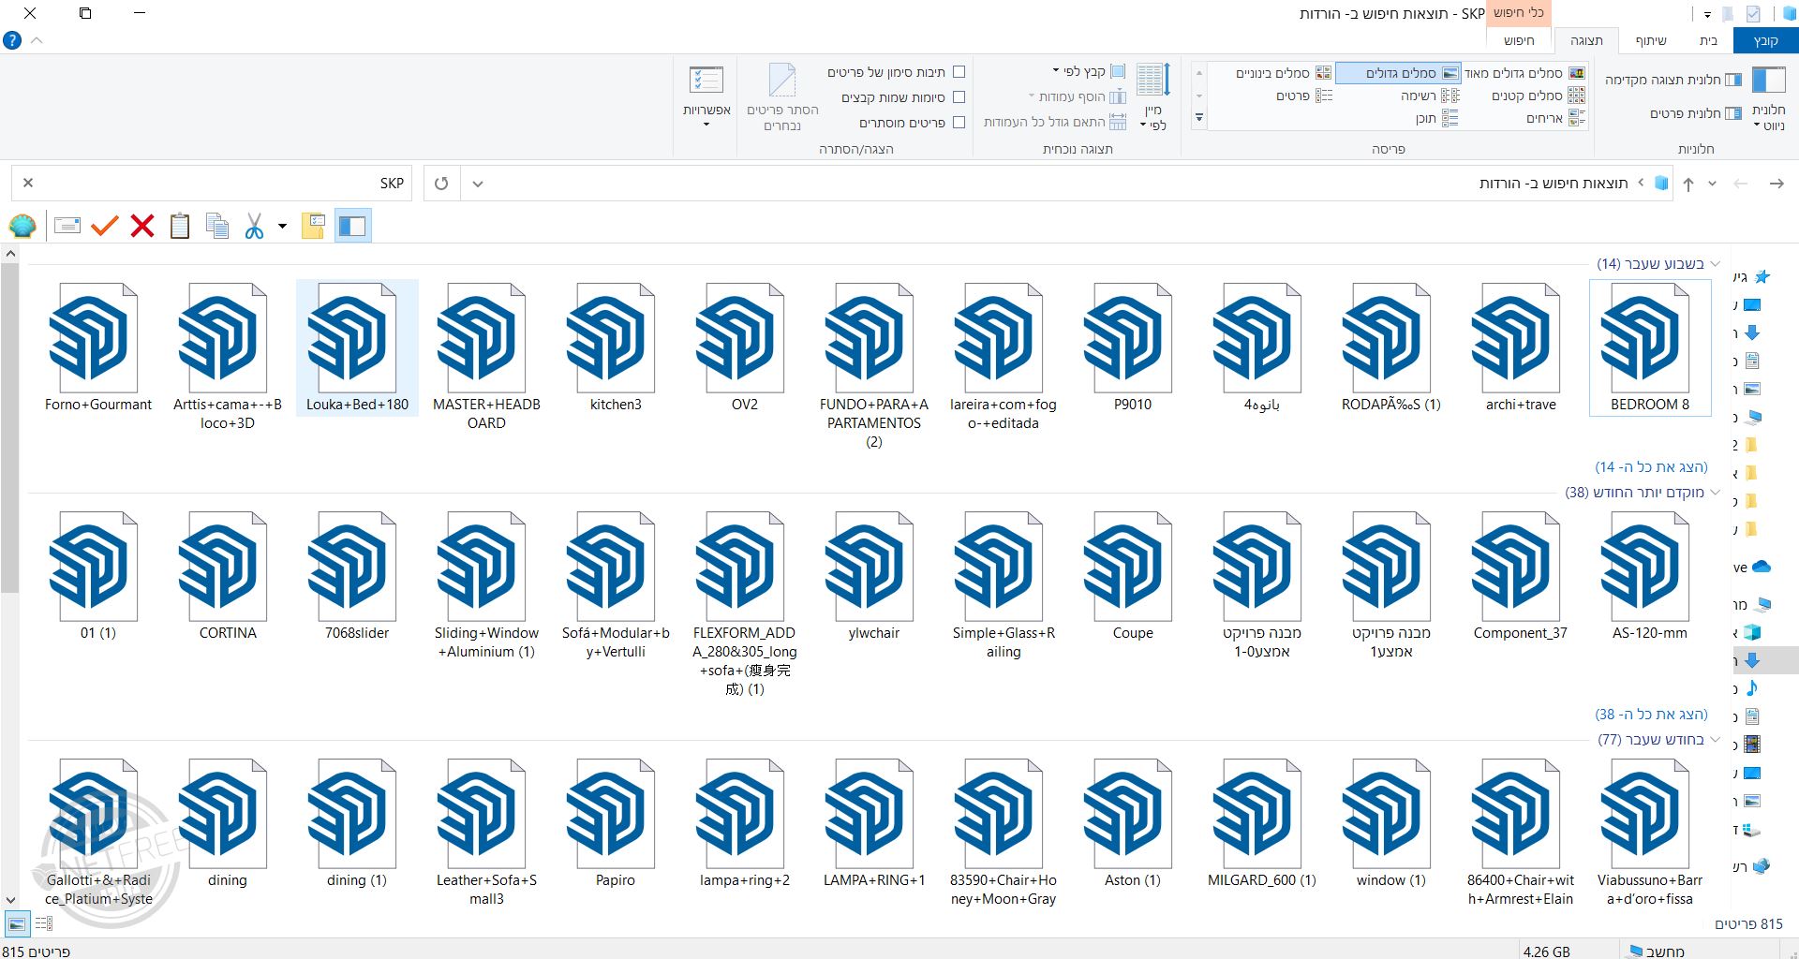Viewport: 1799px width, 959px height.
Task: Click the Music note icon in sidebar
Action: point(1752,688)
